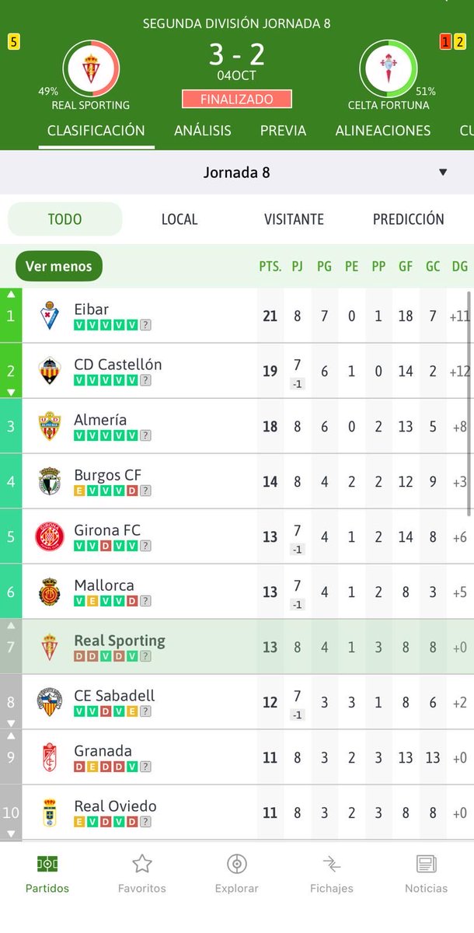Open the Favoritos star icon
Viewport: 474px width, 933px height.
click(x=141, y=864)
